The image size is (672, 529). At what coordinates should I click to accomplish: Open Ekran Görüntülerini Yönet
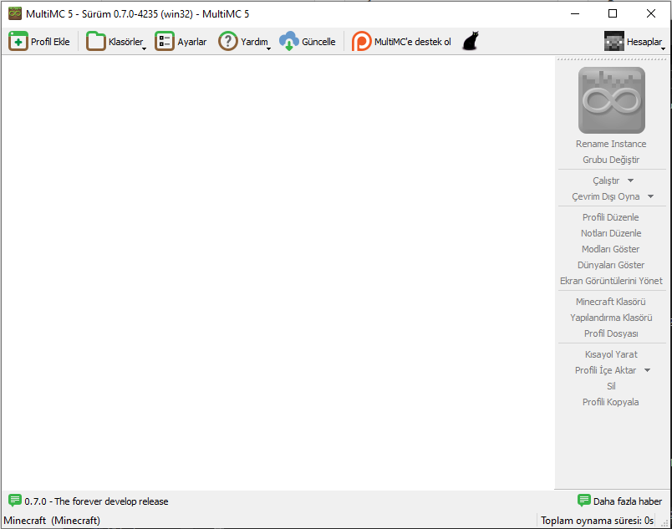coord(611,281)
